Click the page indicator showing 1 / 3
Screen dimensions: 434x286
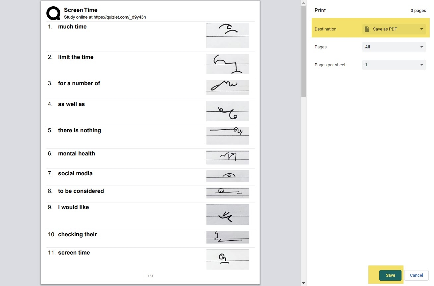[150, 275]
